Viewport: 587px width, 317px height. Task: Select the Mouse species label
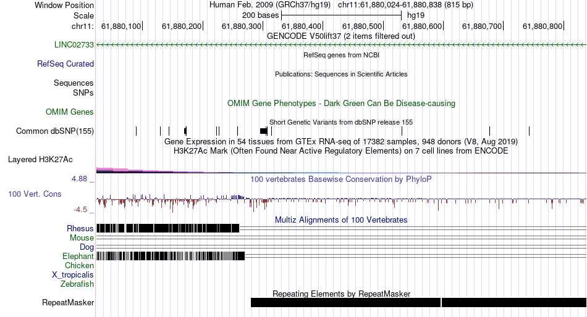(x=82, y=238)
